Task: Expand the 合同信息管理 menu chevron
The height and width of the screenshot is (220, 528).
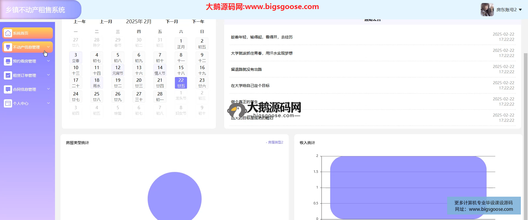Action: (x=48, y=89)
